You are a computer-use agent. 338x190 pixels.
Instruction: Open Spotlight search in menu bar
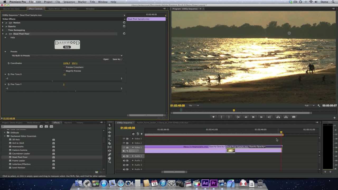tap(334, 2)
